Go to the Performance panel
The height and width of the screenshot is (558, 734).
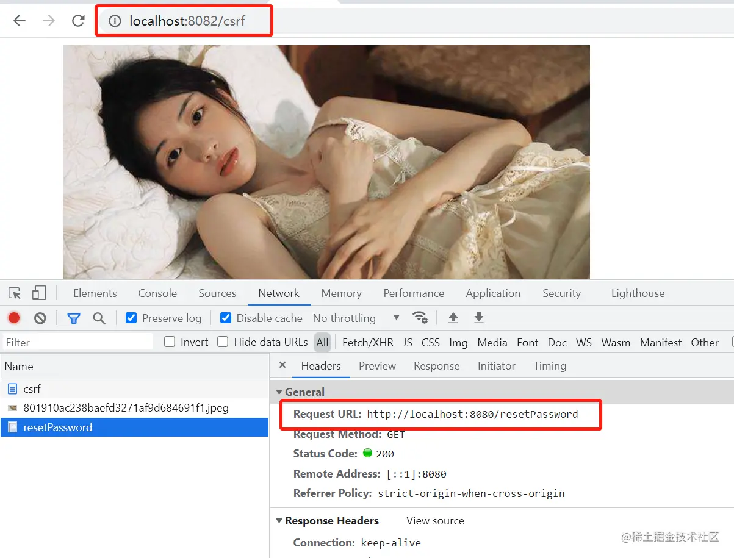coord(414,293)
